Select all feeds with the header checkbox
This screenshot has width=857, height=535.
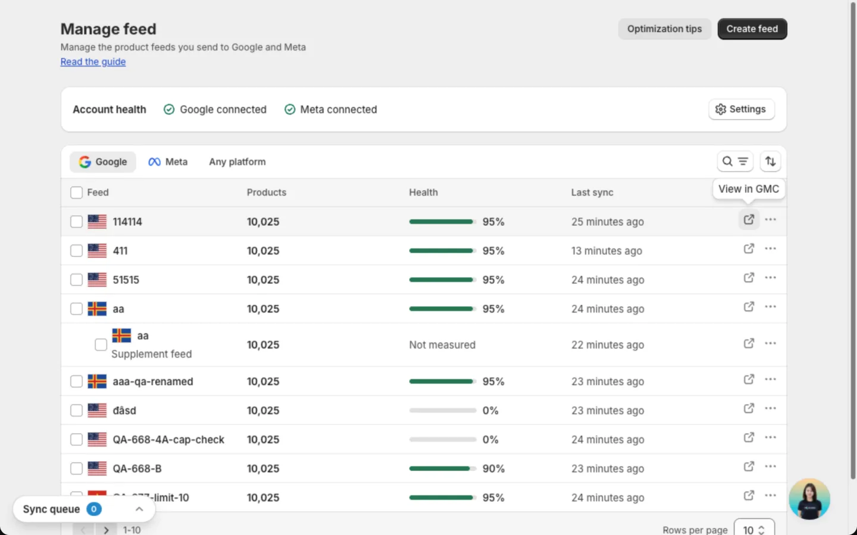(x=76, y=193)
